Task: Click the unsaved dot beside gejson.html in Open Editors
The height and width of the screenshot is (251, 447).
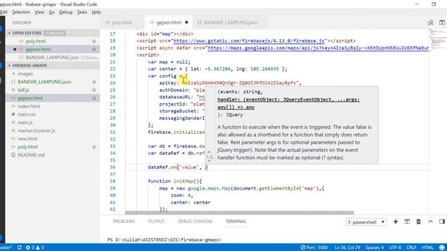Action: click(15, 50)
